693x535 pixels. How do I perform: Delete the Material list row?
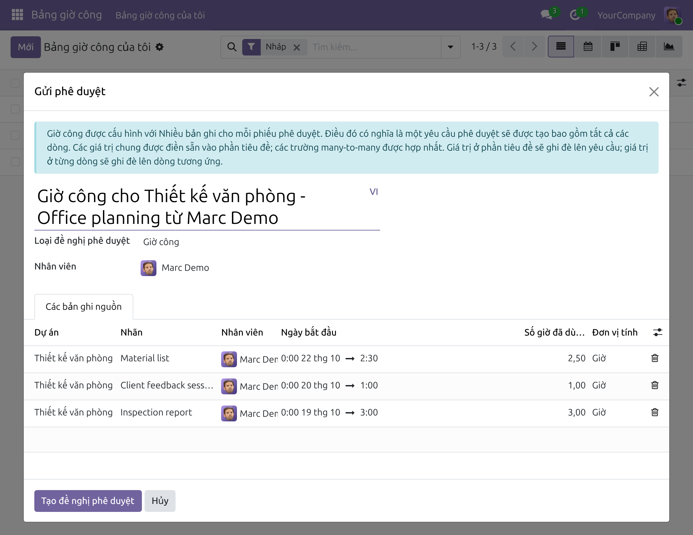tap(655, 358)
